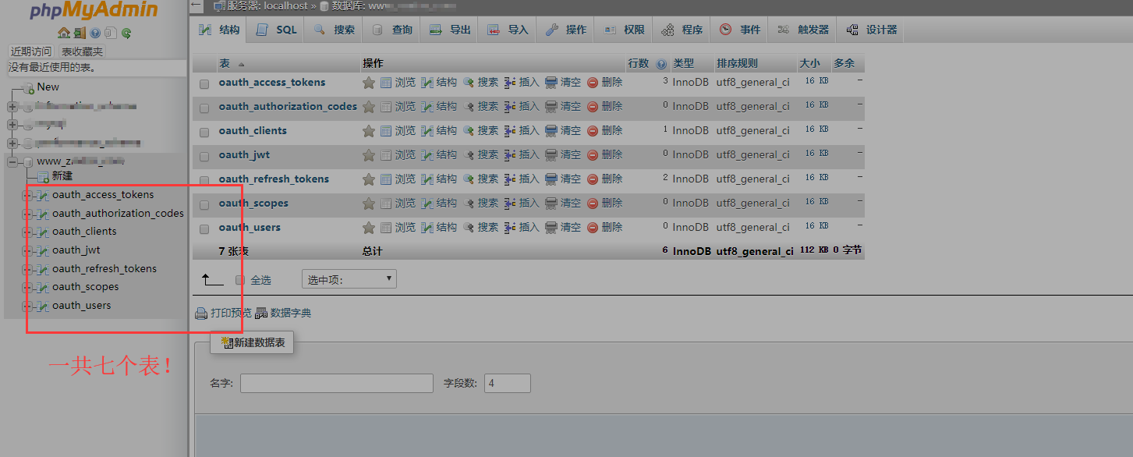Expand oauth_users in sidebar tree
The height and width of the screenshot is (457, 1133).
pos(27,306)
